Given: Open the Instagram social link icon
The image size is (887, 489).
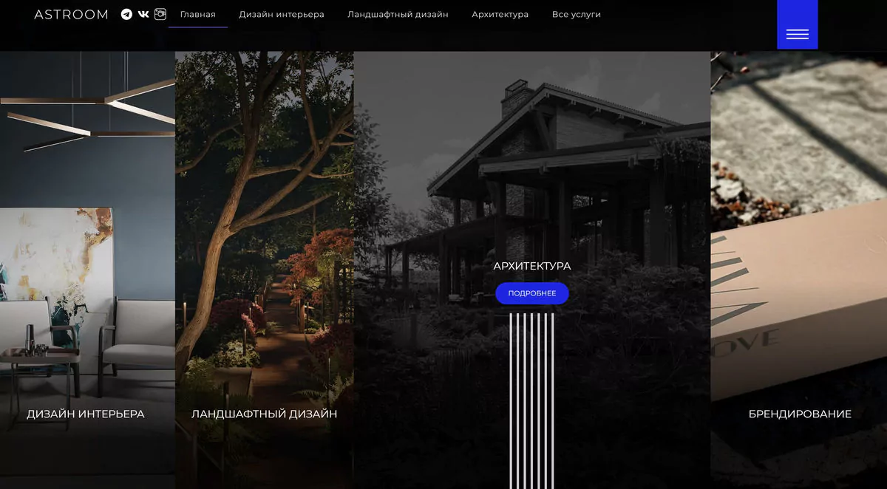Looking at the screenshot, I should (x=160, y=14).
